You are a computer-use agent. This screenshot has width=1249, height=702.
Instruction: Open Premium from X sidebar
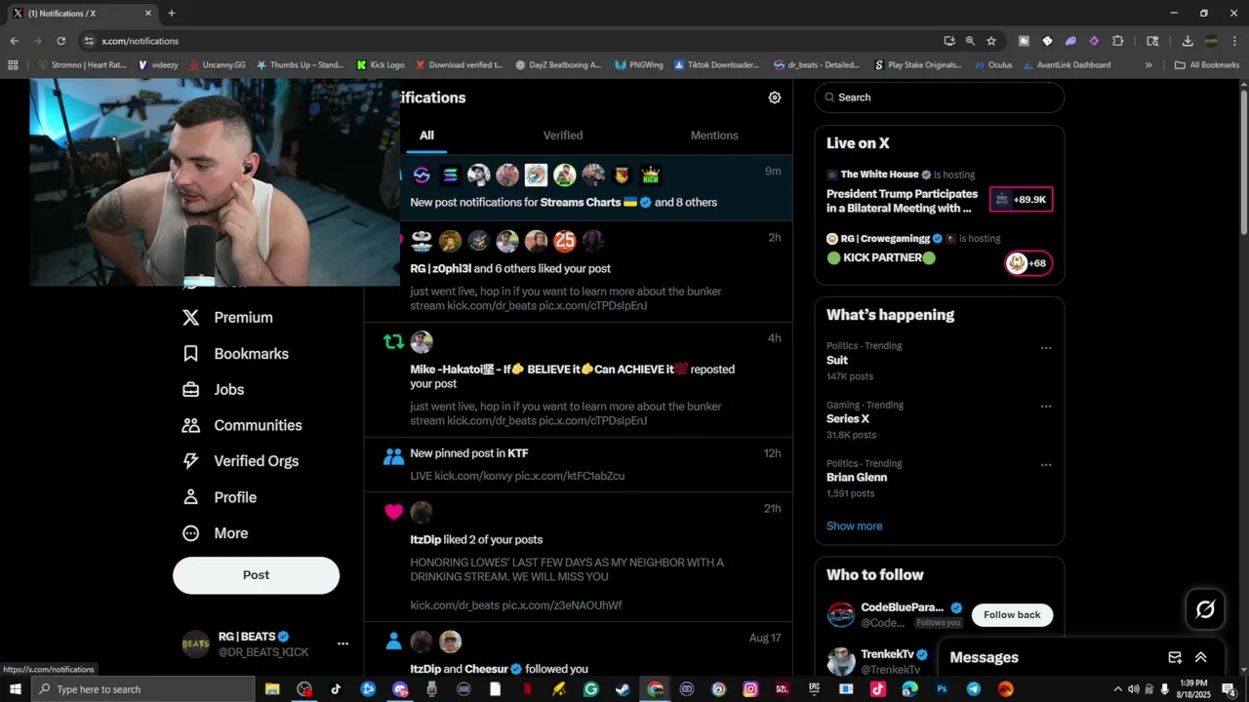click(x=227, y=318)
